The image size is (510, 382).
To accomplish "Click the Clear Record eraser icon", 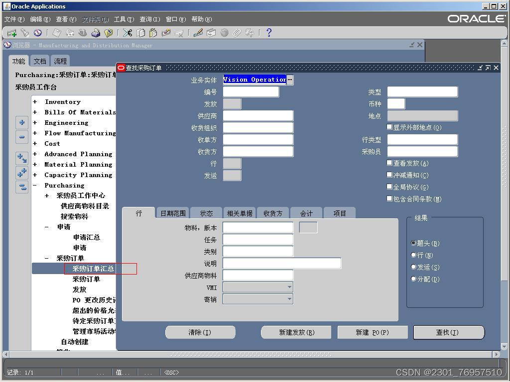I will click(x=166, y=33).
